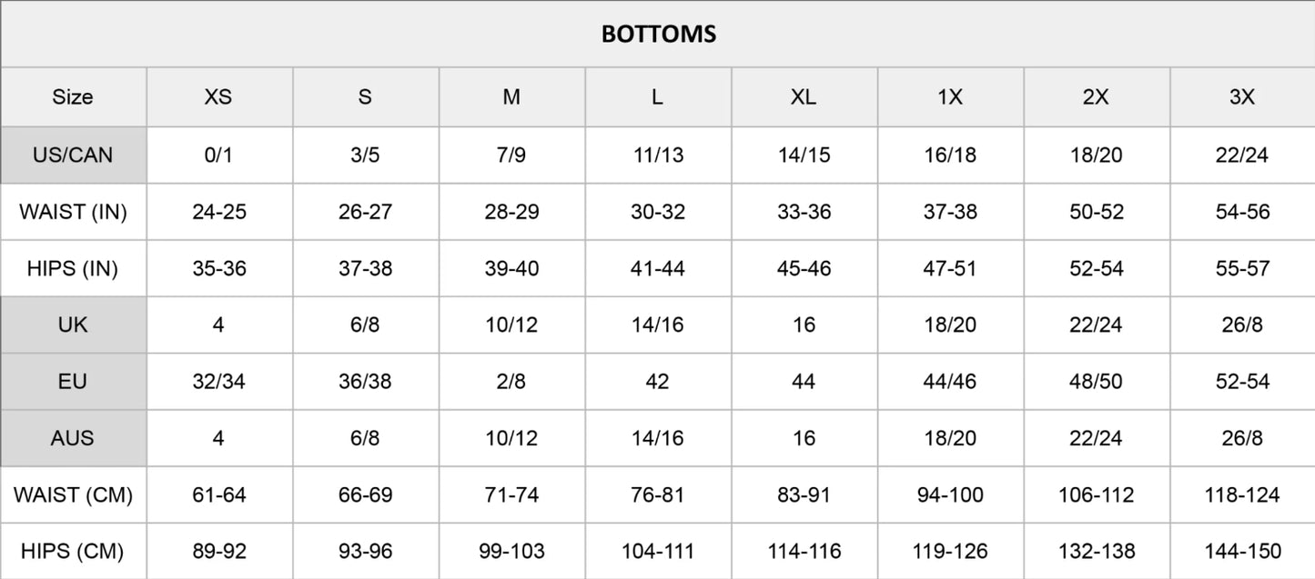Viewport: 1315px width, 579px height.
Task: Click the HIPS (CM) row label
Action: point(73,551)
